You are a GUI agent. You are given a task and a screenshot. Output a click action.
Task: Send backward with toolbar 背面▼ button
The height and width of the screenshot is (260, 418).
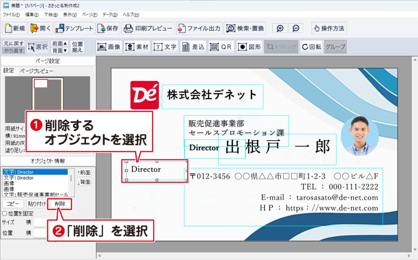pos(60,50)
